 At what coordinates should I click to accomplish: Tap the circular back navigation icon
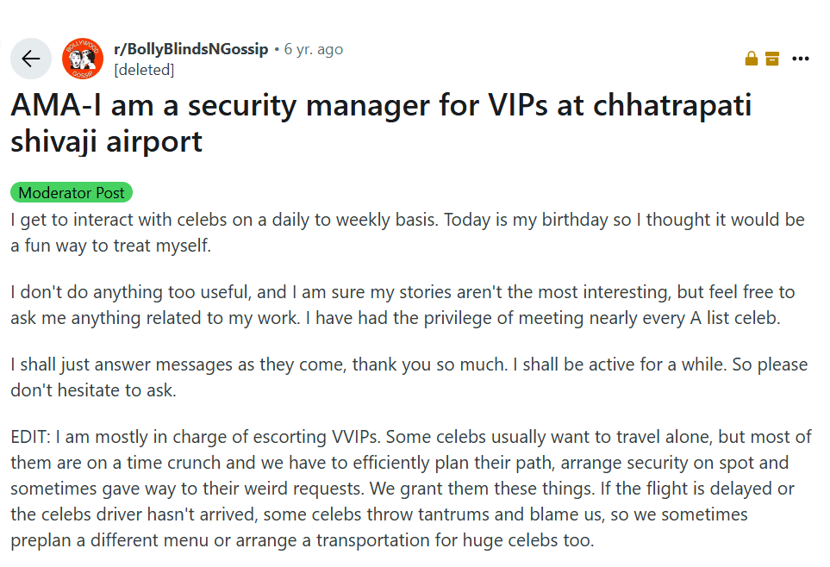tap(30, 58)
